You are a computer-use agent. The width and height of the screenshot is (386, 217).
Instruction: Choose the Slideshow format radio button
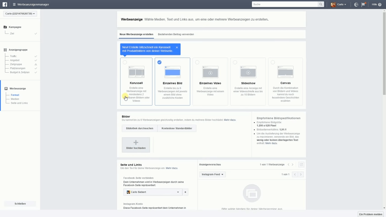tap(235, 62)
